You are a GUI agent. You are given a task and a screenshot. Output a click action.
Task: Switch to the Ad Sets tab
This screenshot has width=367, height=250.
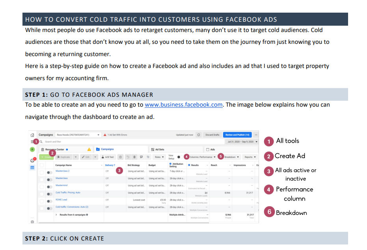(x=175, y=149)
